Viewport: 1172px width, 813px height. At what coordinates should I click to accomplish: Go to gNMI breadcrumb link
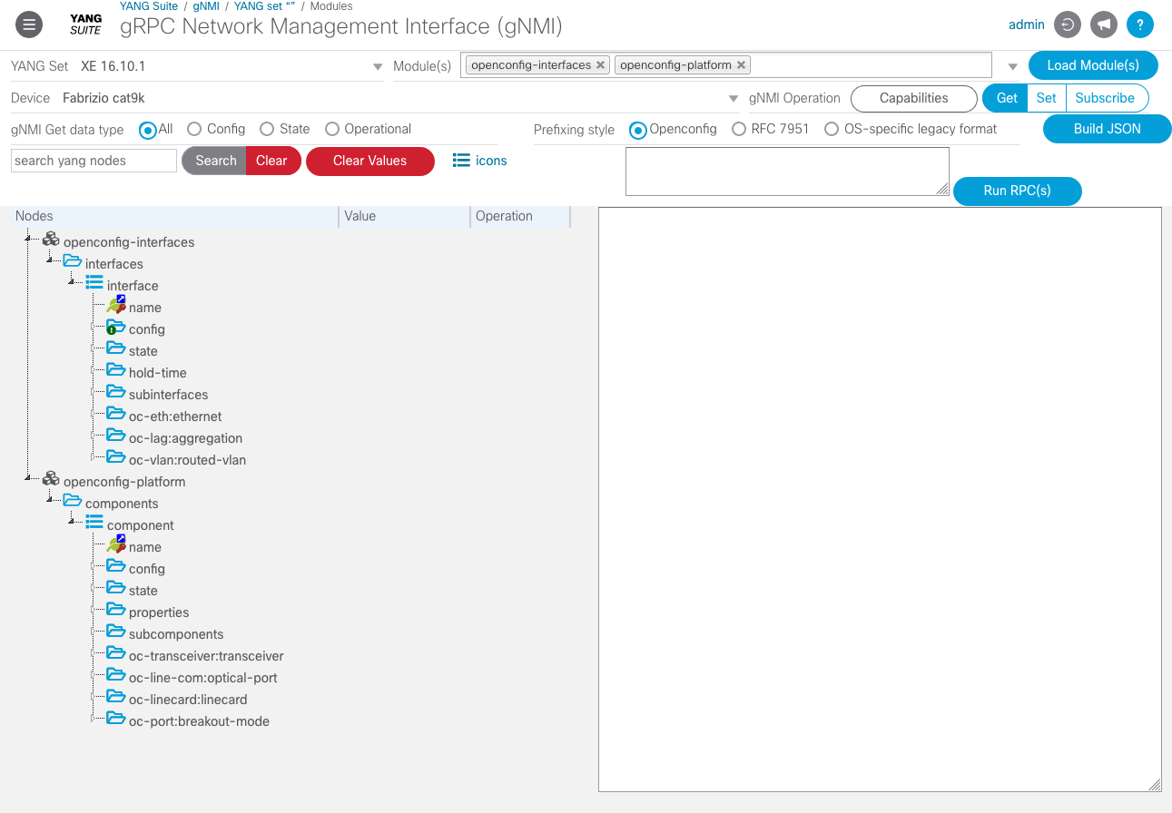[x=206, y=6]
